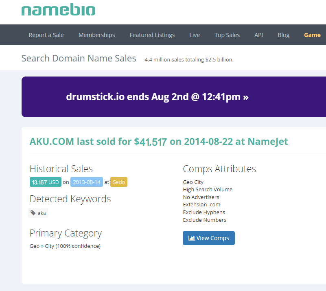Select the 2013-08-14 date badge
The width and height of the screenshot is (326, 291).
click(86, 182)
